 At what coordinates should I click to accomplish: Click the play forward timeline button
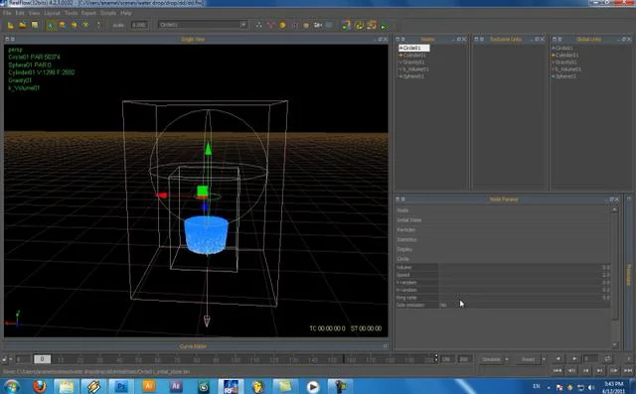574,359
